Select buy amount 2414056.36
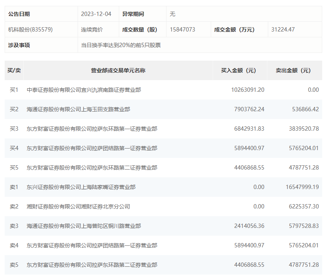This screenshot has width=328, height=280. 249,226
